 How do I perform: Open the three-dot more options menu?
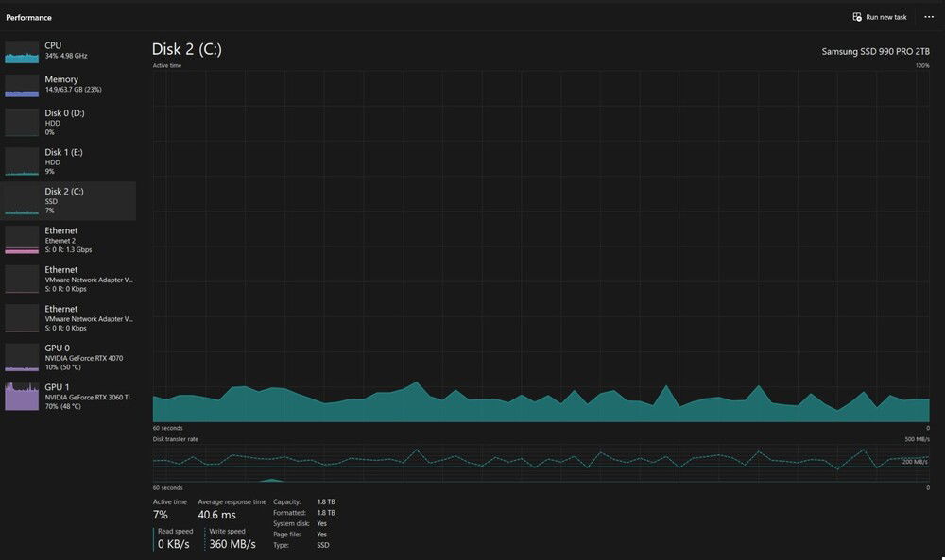[928, 17]
